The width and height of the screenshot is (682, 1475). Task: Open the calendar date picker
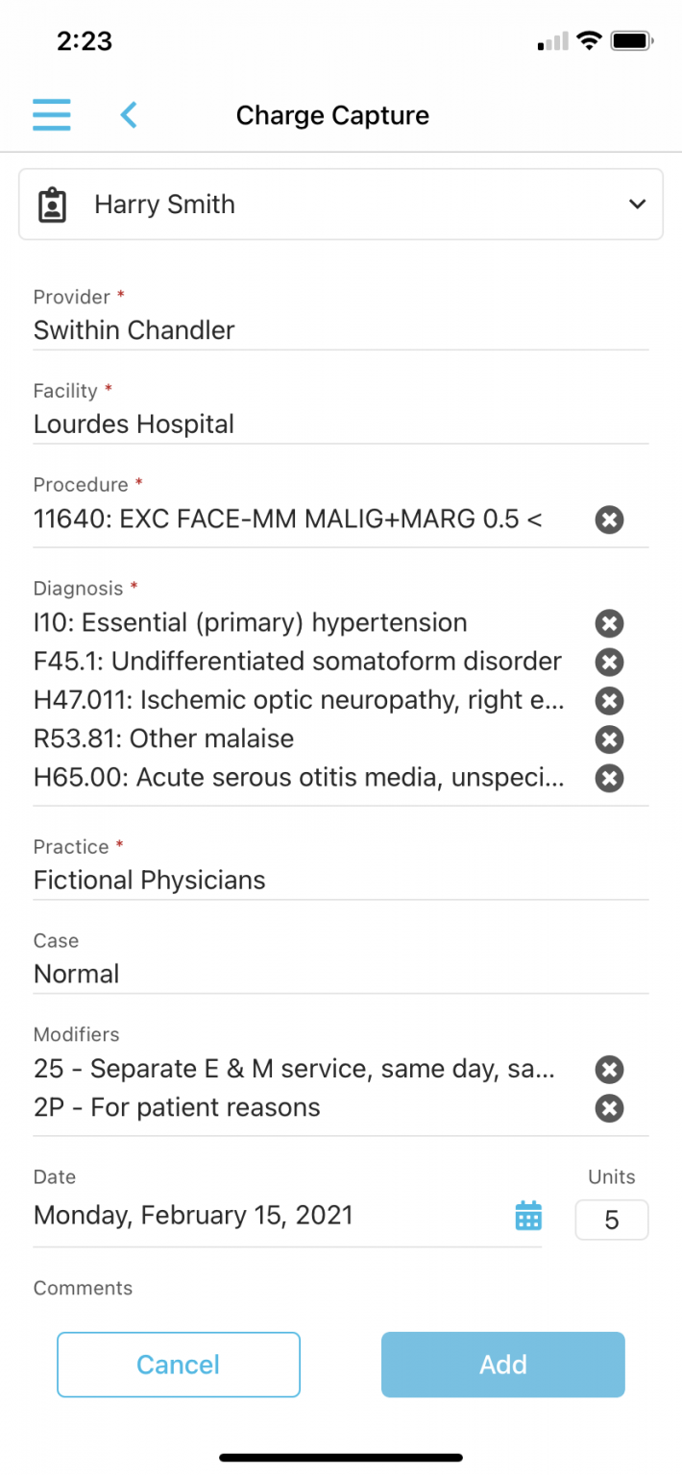click(x=528, y=1216)
